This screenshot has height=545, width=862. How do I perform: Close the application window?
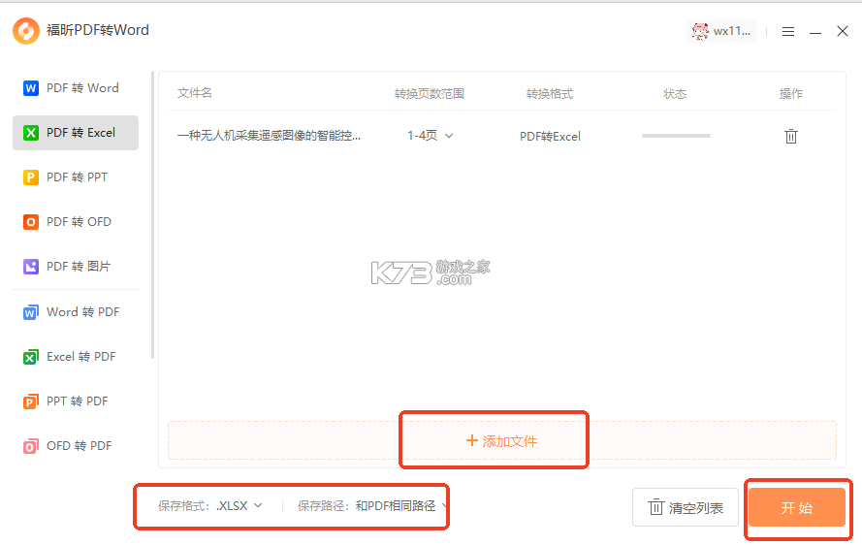[843, 31]
